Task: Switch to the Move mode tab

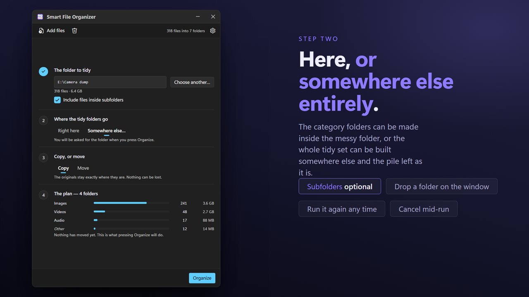Action: [83, 168]
